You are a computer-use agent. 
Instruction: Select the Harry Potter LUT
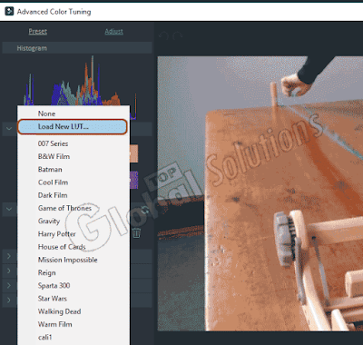[x=74, y=234]
